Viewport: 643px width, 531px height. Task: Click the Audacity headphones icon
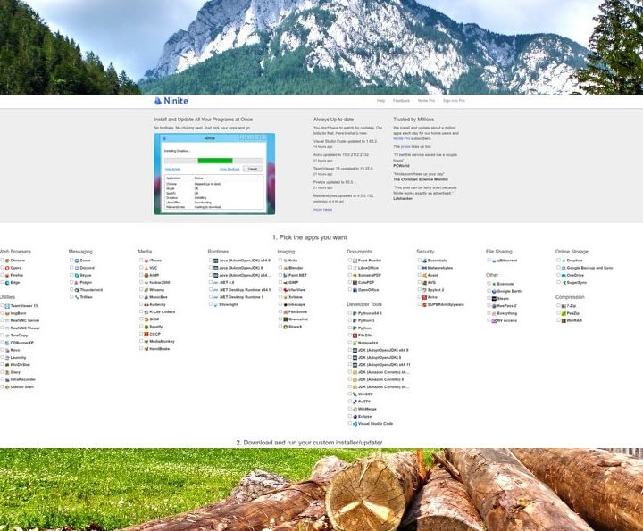pos(146,305)
